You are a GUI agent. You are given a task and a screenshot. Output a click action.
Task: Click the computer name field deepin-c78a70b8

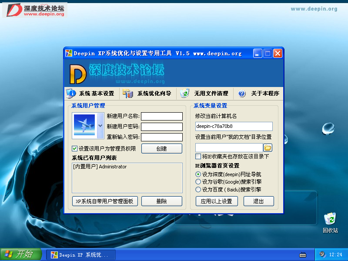234,126
